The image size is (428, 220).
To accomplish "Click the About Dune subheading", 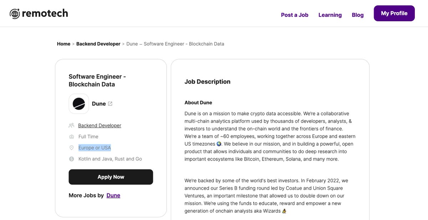I will [198, 103].
